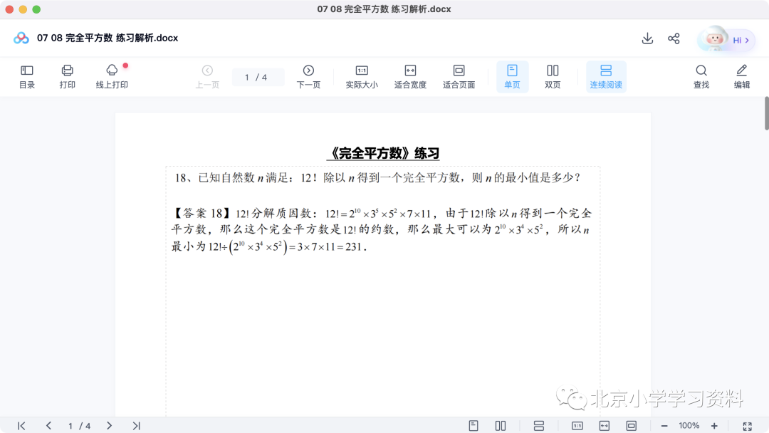769x433 pixels.
Task: Click bottom bar page indicator 1 / 4
Action: click(x=79, y=426)
